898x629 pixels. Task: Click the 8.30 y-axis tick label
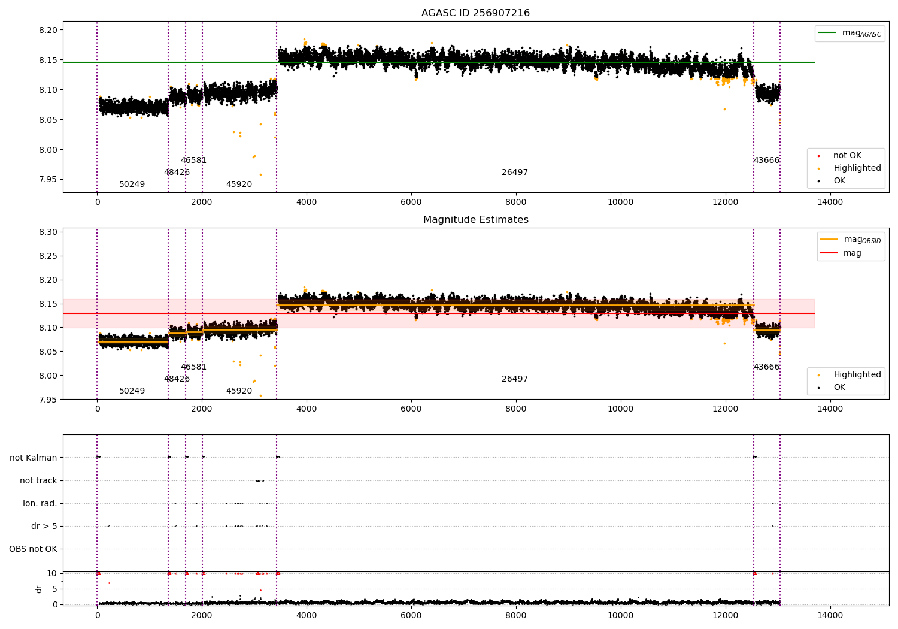(x=48, y=232)
